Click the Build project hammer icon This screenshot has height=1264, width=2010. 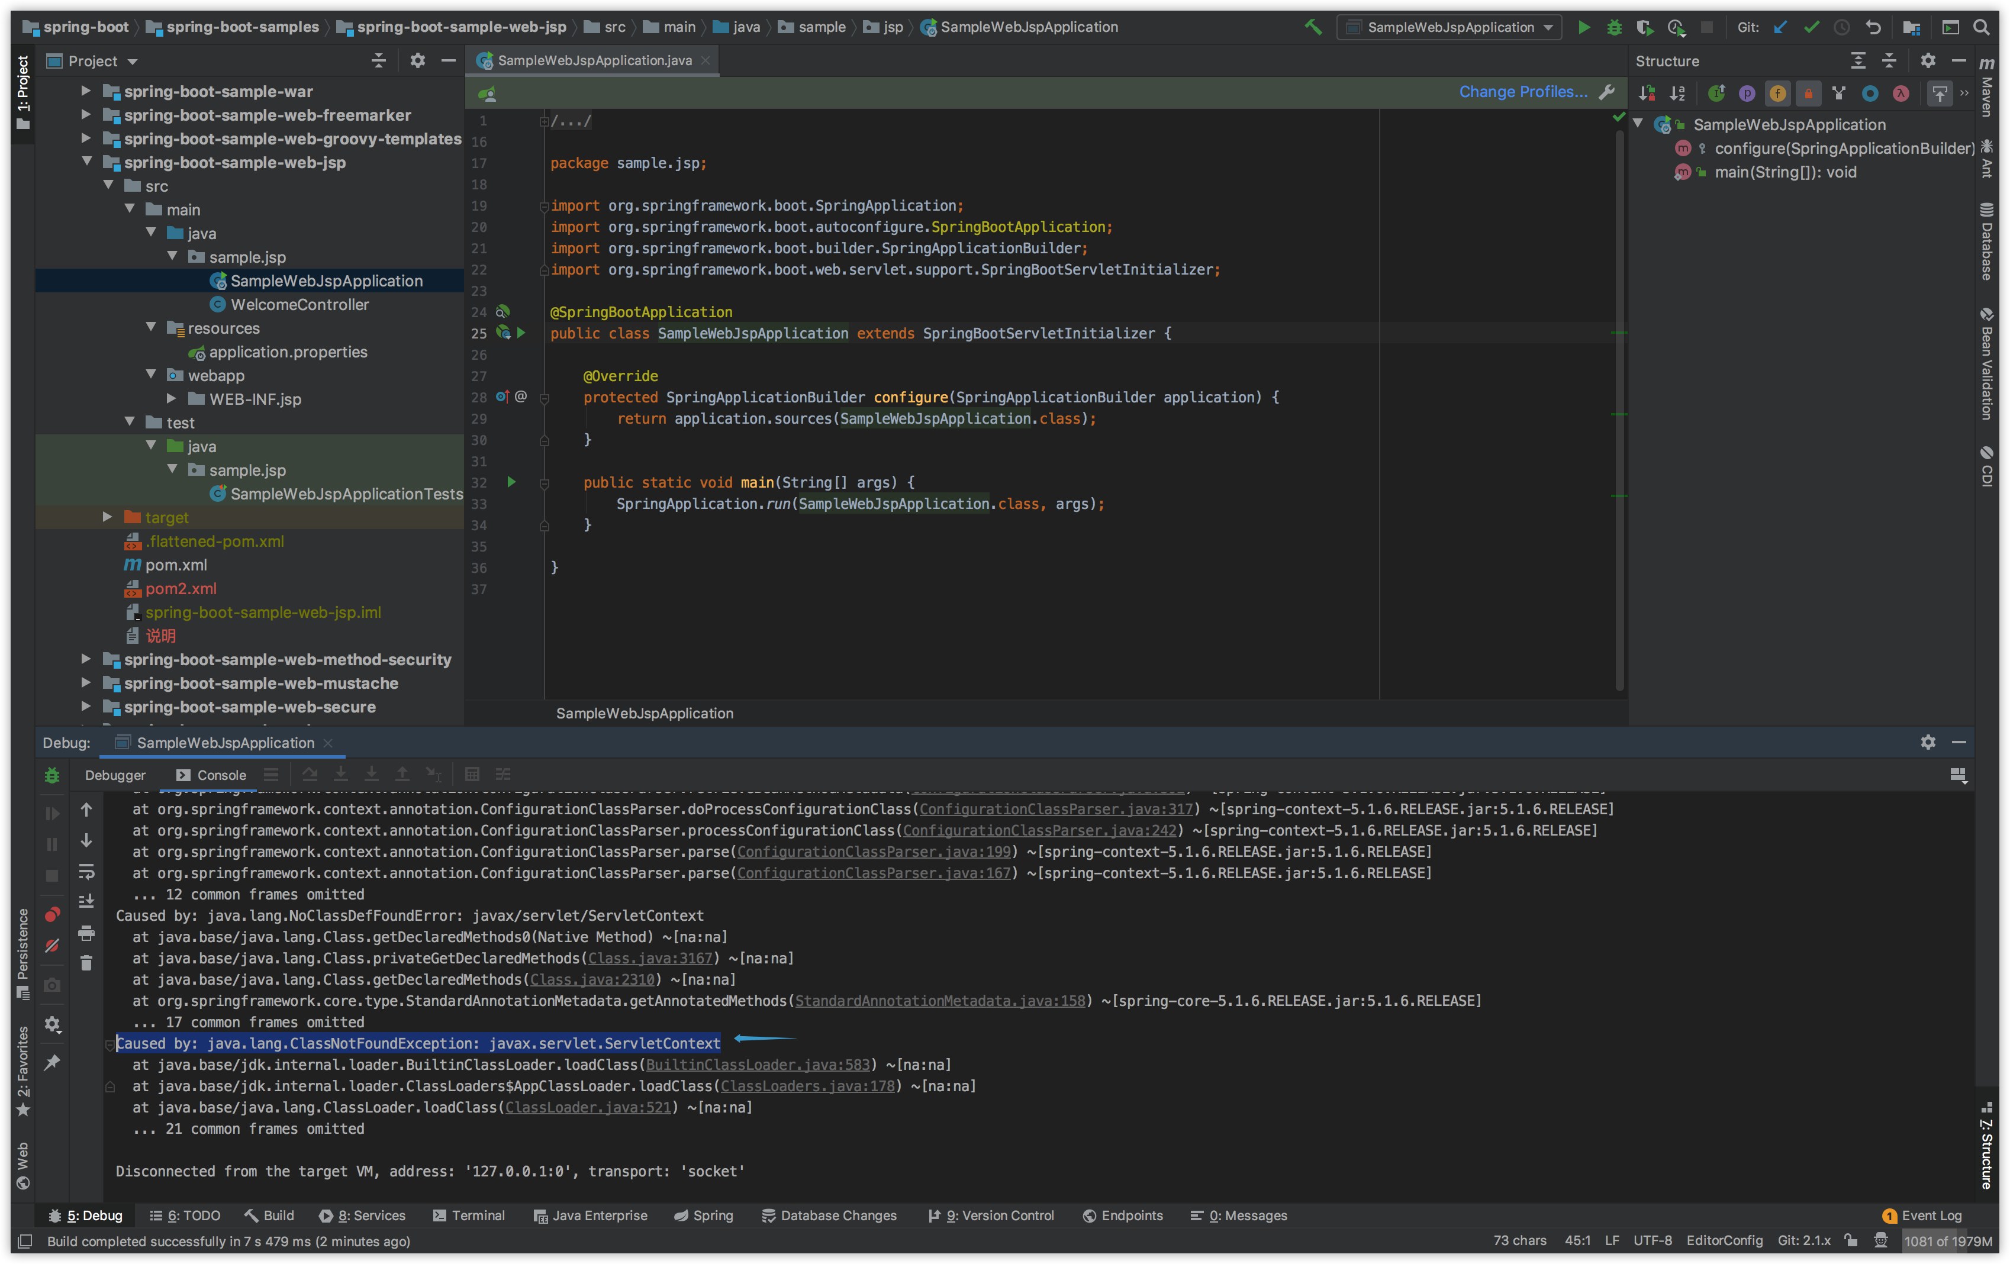(1313, 28)
